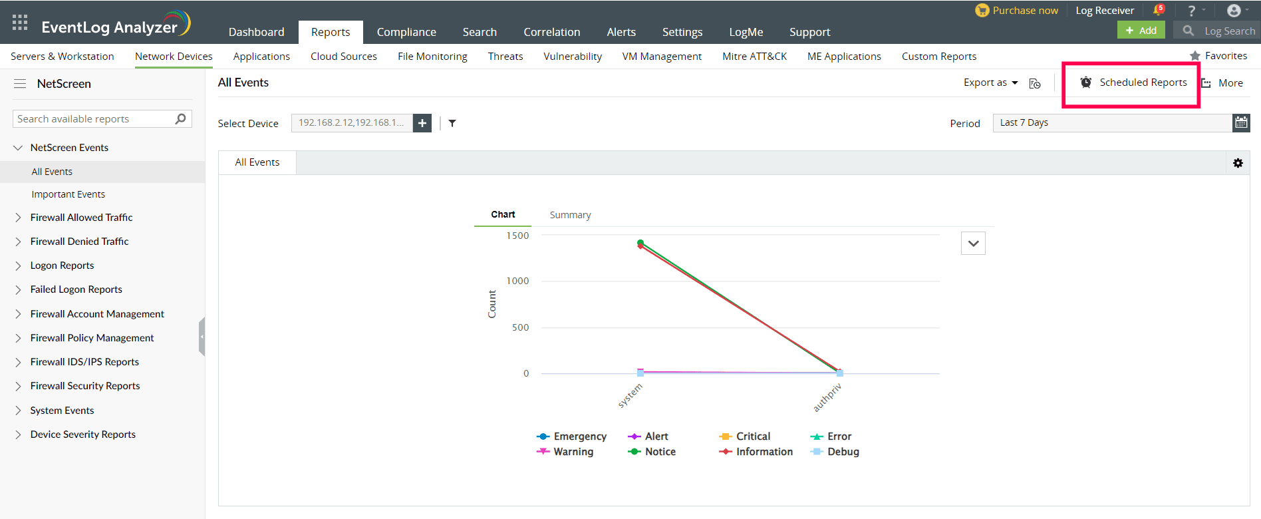Expand the Firewall Policy Management group

[x=18, y=338]
